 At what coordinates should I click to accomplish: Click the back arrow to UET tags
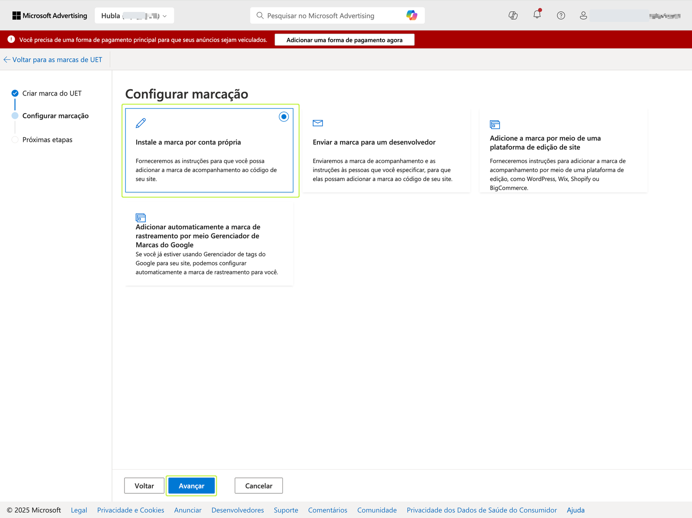tap(7, 60)
